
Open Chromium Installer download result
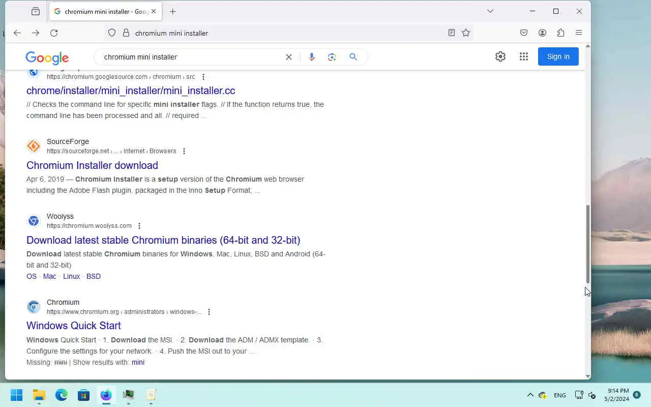point(92,165)
